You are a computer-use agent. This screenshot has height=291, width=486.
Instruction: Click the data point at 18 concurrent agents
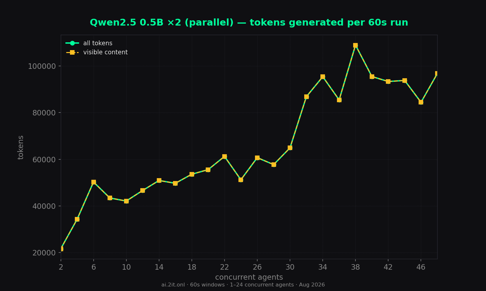click(x=192, y=174)
